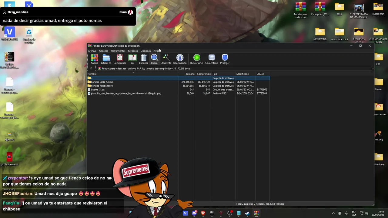This screenshot has width=388, height=218.
Task: Click Steam taskbar icon
Action: click(x=247, y=213)
